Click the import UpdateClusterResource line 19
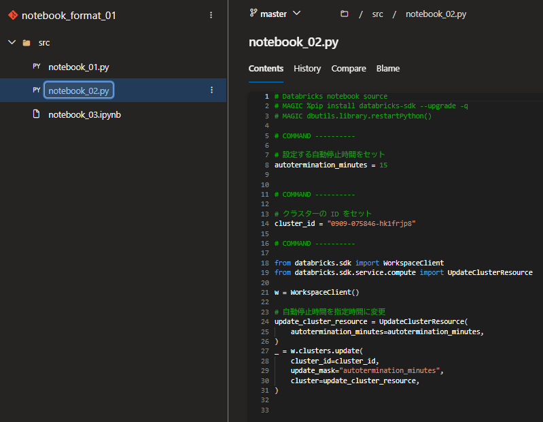The image size is (543, 422). click(404, 272)
